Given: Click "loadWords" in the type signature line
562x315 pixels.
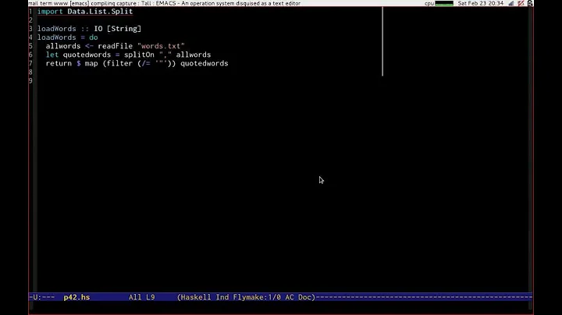Looking at the screenshot, I should click(x=57, y=29).
